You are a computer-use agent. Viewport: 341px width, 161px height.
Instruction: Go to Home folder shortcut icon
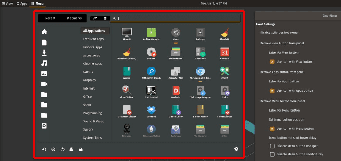44,32
